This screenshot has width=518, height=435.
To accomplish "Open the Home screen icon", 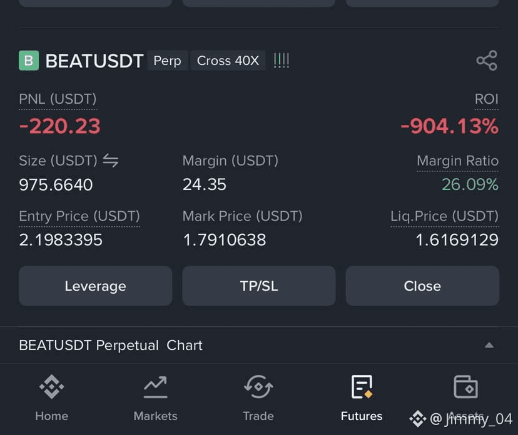I will click(51, 386).
